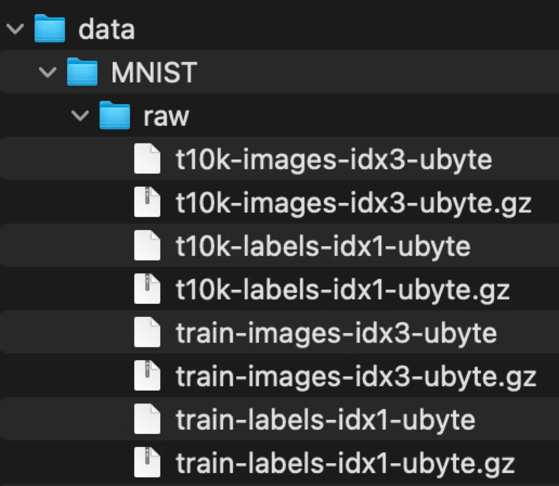Viewport: 559px width, 486px height.
Task: Click the t10k-images-idx3-ubyte.gz archive icon
Action: [147, 202]
